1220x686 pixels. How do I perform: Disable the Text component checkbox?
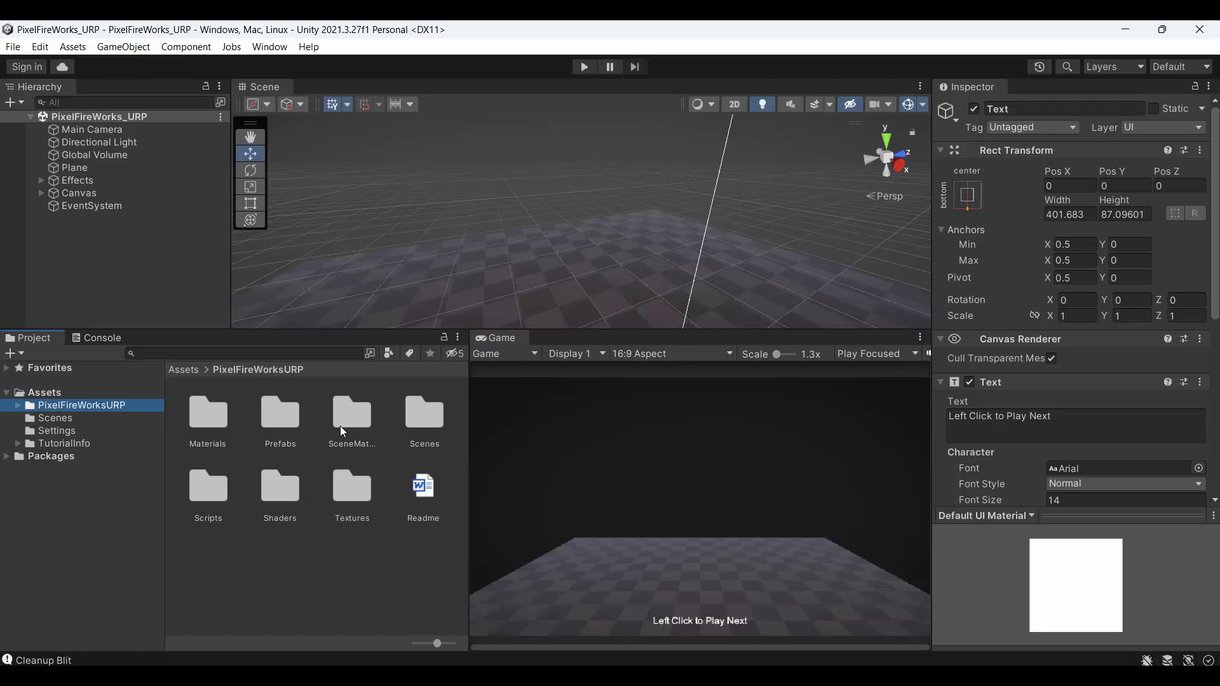pyautogui.click(x=970, y=382)
